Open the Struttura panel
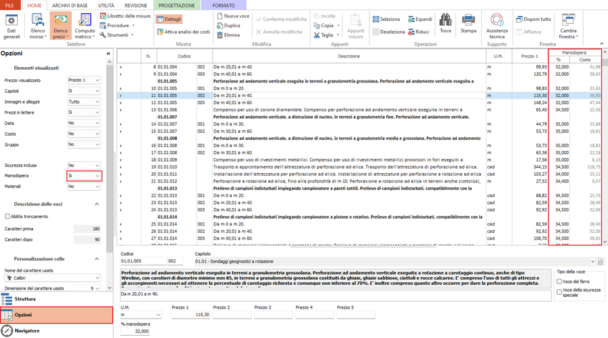 [x=56, y=299]
